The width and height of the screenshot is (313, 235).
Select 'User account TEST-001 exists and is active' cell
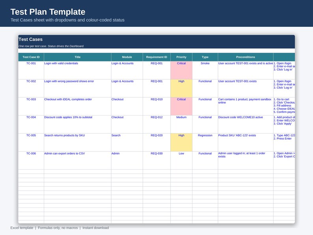246,70
